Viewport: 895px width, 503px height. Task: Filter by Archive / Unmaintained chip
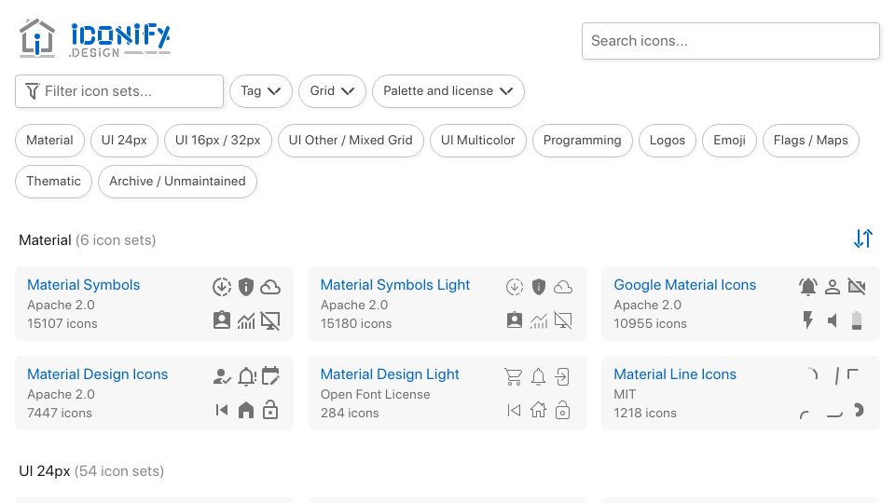(x=177, y=182)
